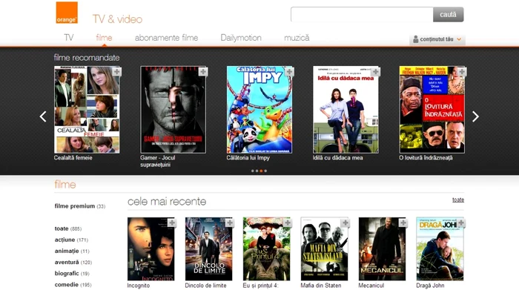Select the orange third carousel dot

(261, 171)
